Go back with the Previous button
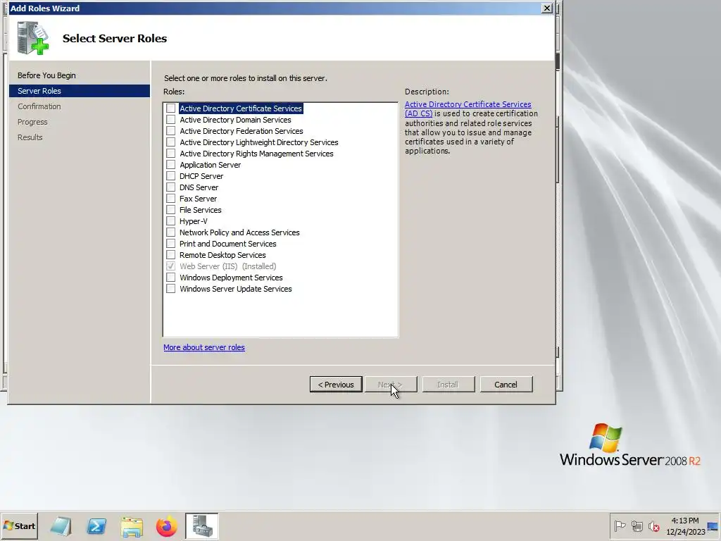 click(x=336, y=384)
